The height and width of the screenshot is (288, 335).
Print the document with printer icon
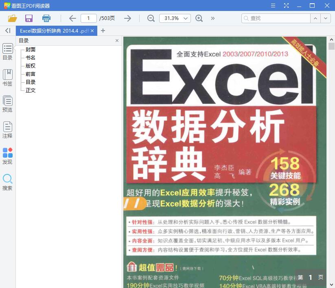(x=46, y=18)
